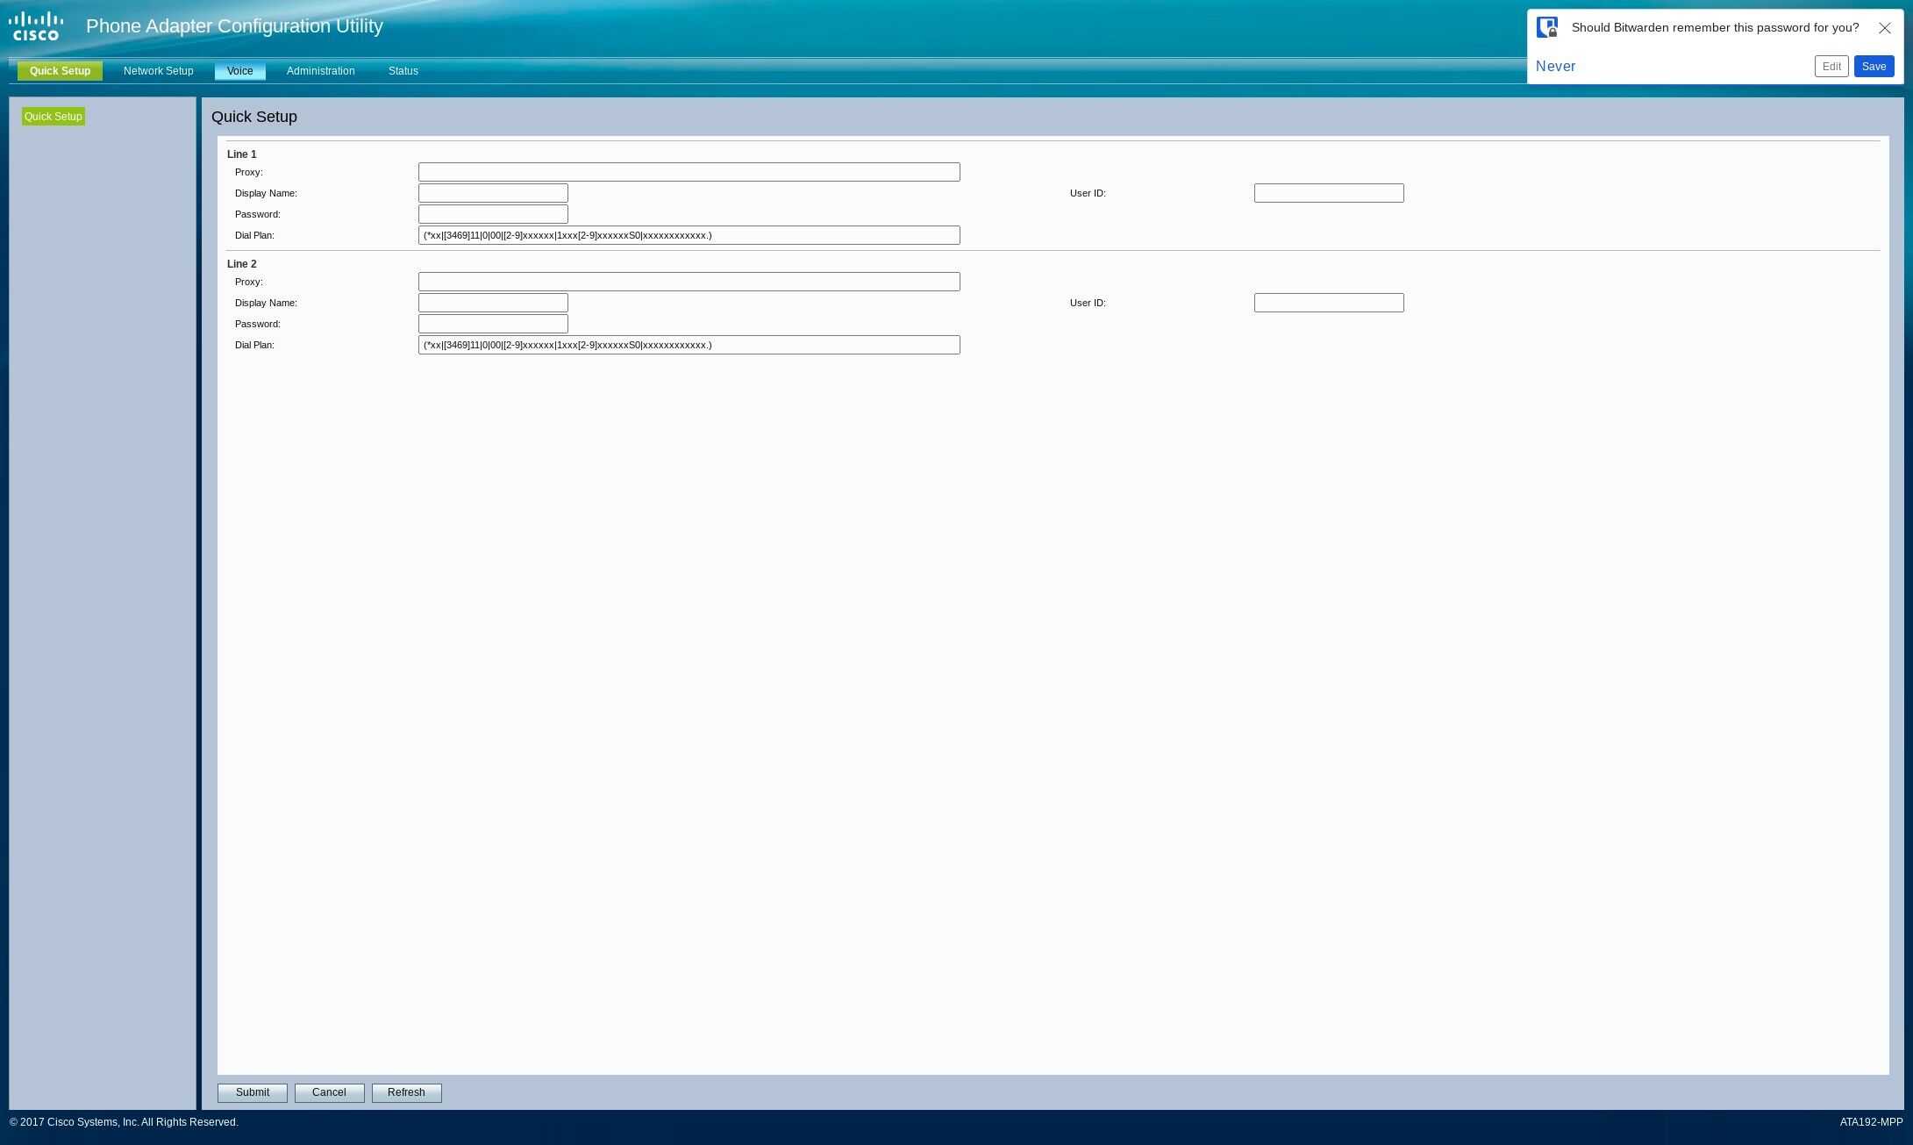Close the Bitwarden password prompt

coord(1884,28)
